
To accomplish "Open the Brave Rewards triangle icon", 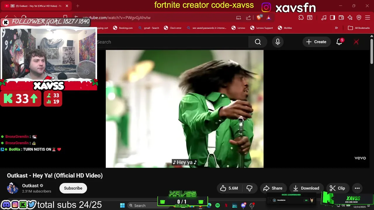I will [269, 17].
